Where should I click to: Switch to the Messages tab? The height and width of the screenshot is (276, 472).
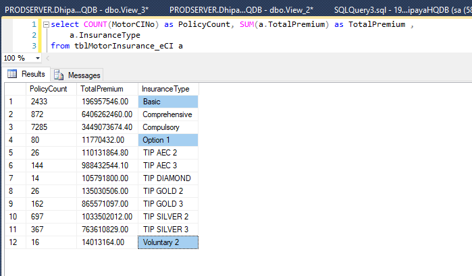[x=77, y=75]
